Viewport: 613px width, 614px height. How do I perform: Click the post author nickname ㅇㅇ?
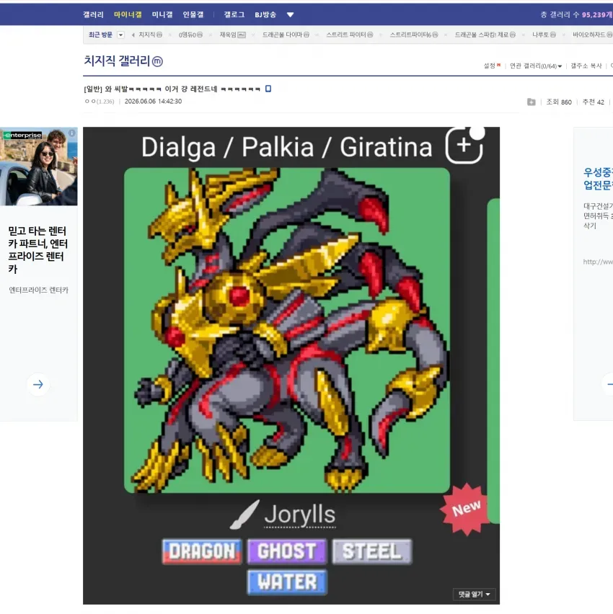(91, 102)
